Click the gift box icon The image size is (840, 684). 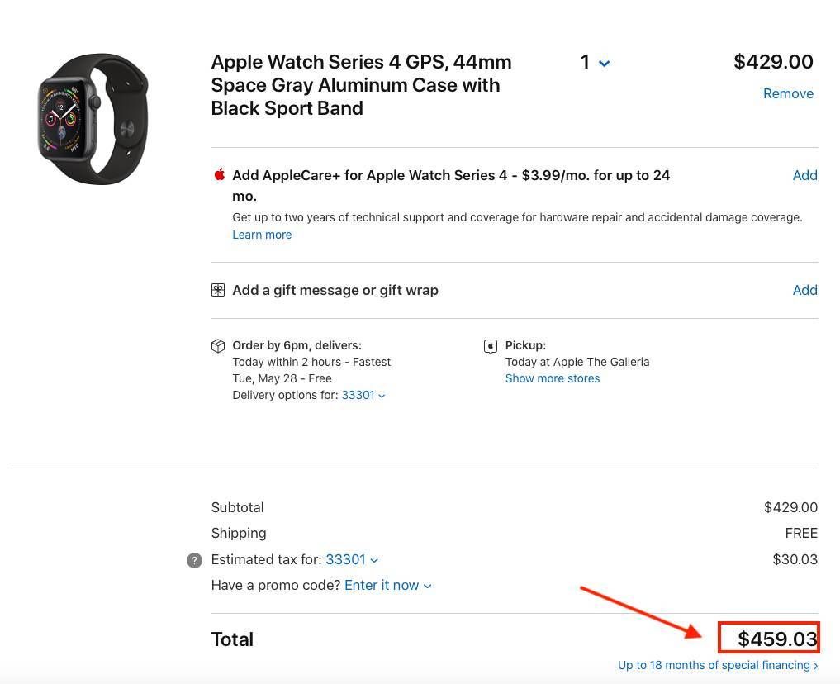[218, 290]
